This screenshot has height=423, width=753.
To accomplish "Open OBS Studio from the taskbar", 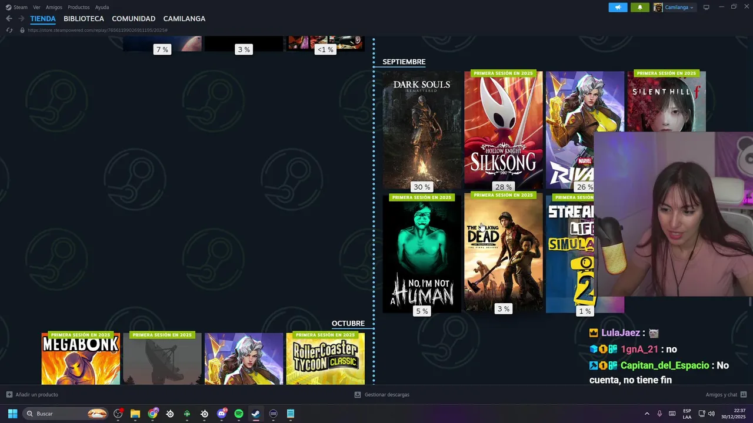I will click(x=118, y=414).
